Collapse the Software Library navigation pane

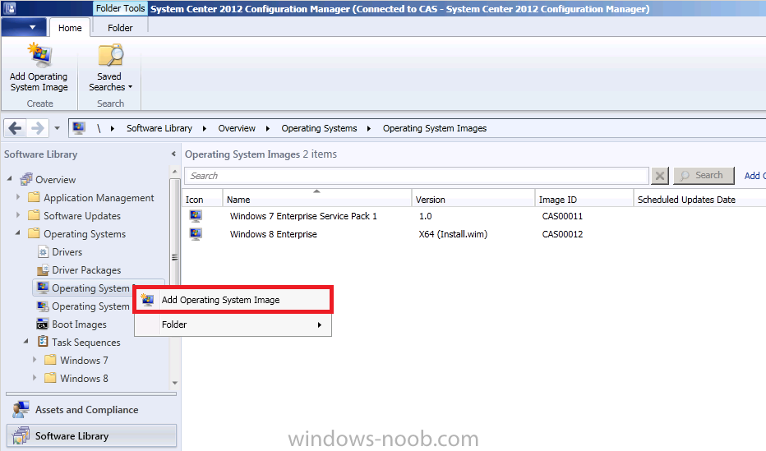(173, 154)
